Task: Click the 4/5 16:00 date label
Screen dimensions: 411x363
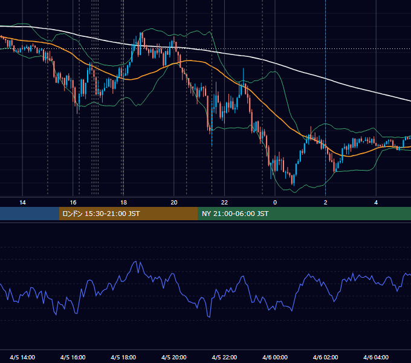Action: pyautogui.click(x=73, y=357)
